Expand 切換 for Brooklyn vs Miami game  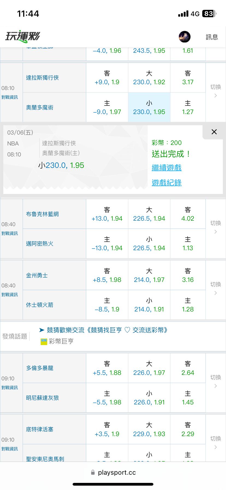216,227
